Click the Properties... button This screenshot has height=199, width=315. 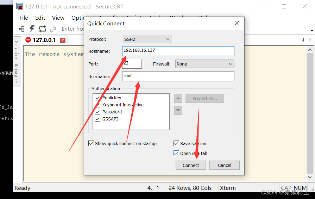(x=205, y=98)
